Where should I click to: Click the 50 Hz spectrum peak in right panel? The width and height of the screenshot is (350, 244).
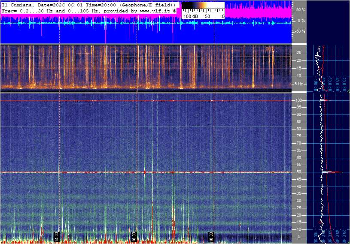pyautogui.click(x=332, y=172)
